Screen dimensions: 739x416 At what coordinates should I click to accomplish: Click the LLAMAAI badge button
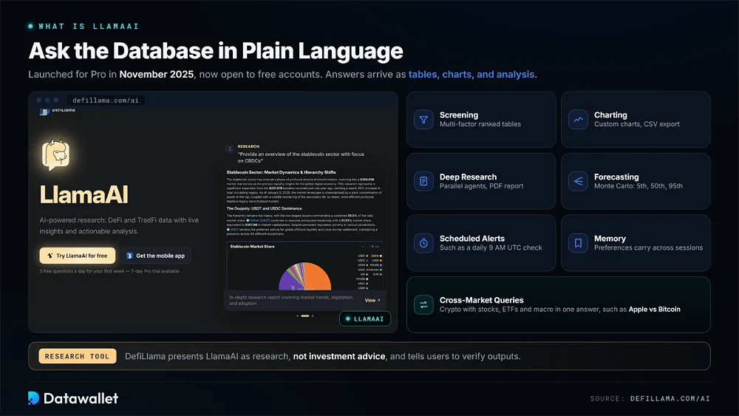tap(365, 319)
